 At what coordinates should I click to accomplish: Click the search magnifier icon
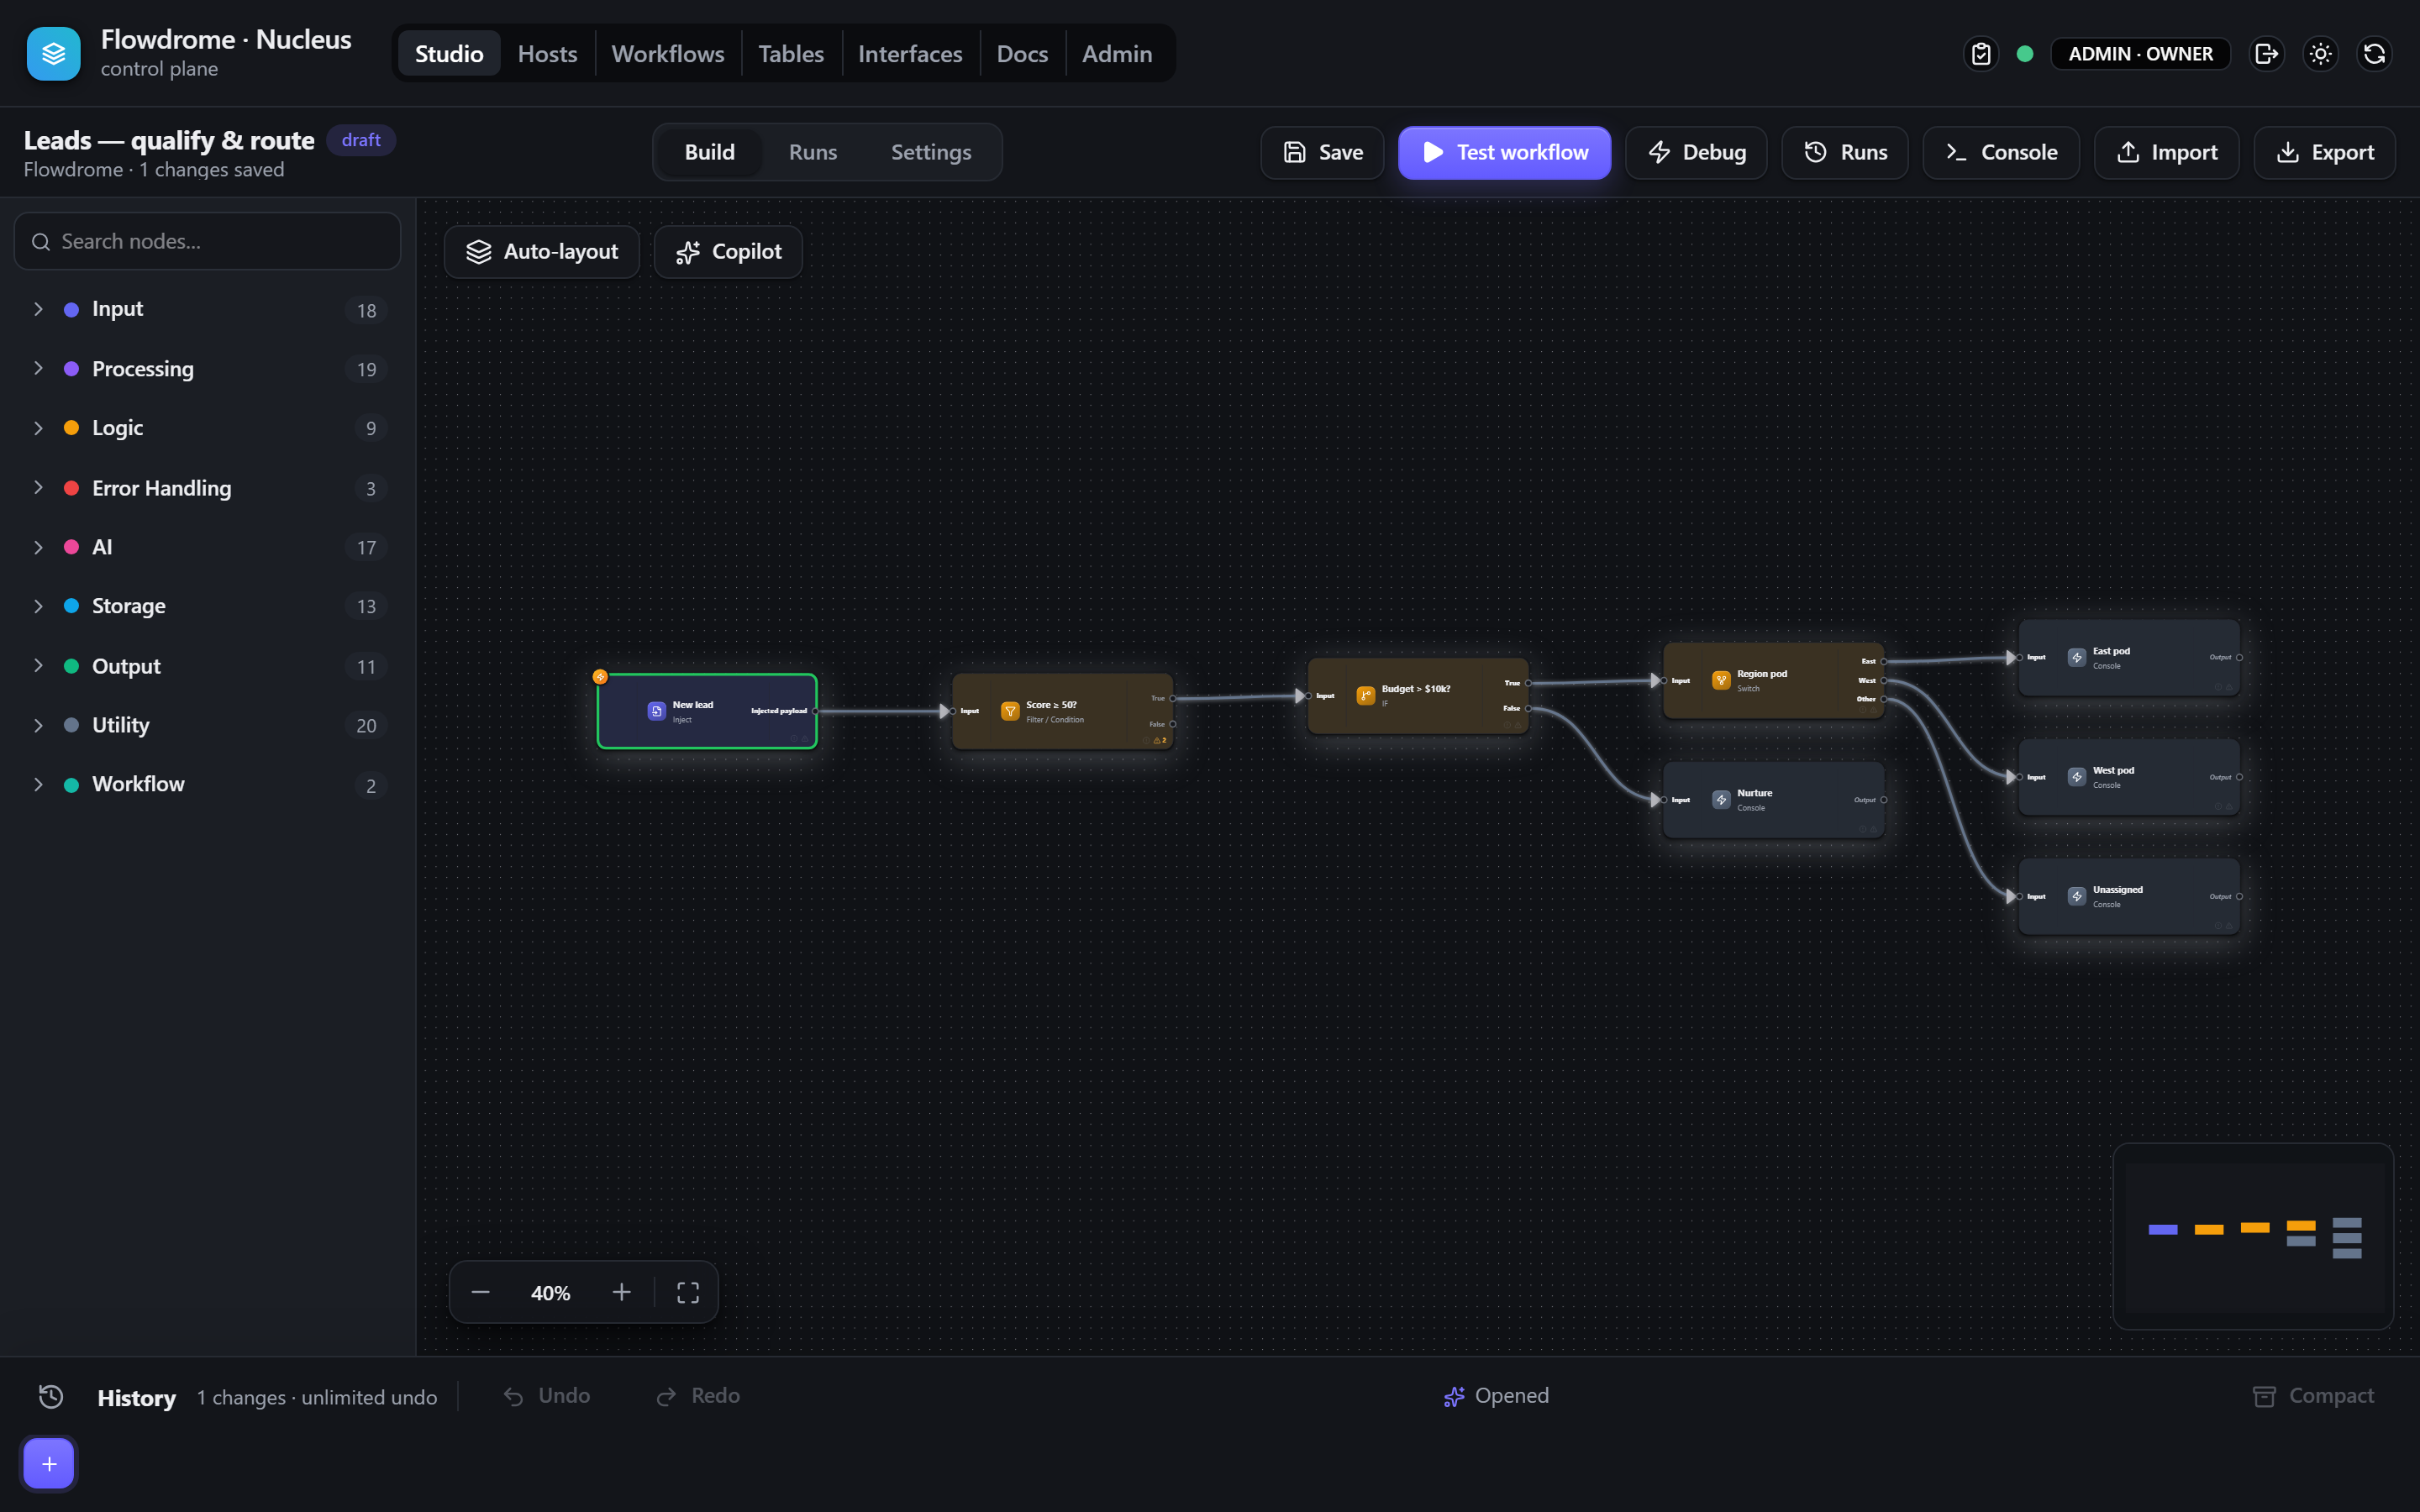pos(41,242)
